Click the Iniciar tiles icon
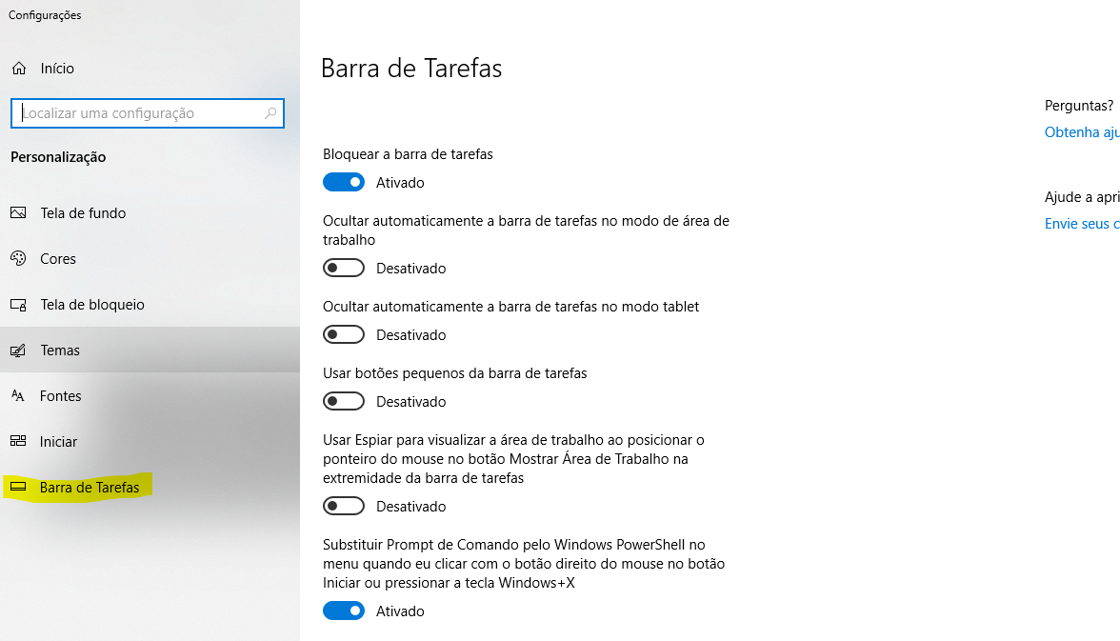 point(19,441)
